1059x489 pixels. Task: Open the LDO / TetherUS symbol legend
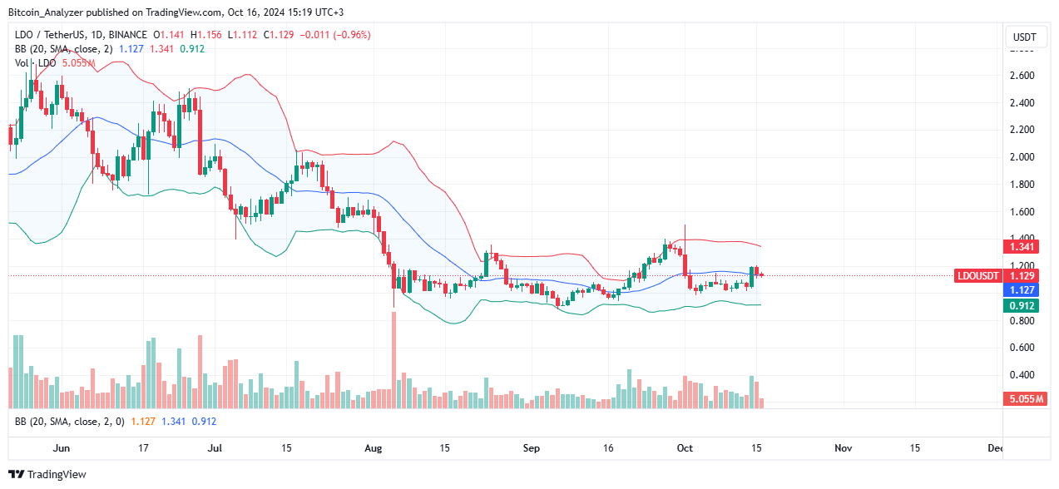[x=50, y=35]
